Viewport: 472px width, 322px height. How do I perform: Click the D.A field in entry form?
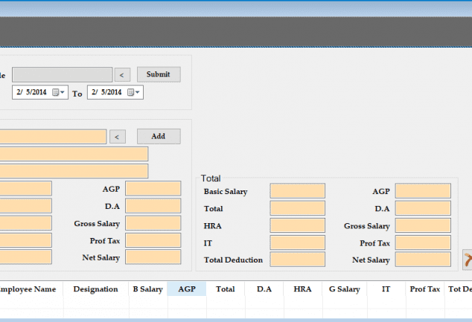pyautogui.click(x=153, y=206)
